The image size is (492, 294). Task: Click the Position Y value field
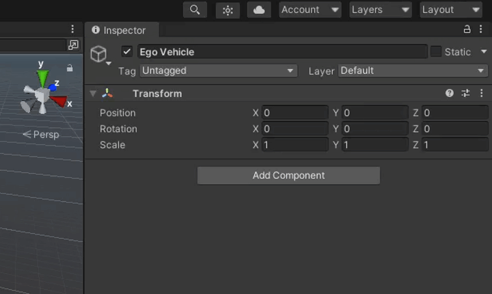click(375, 113)
